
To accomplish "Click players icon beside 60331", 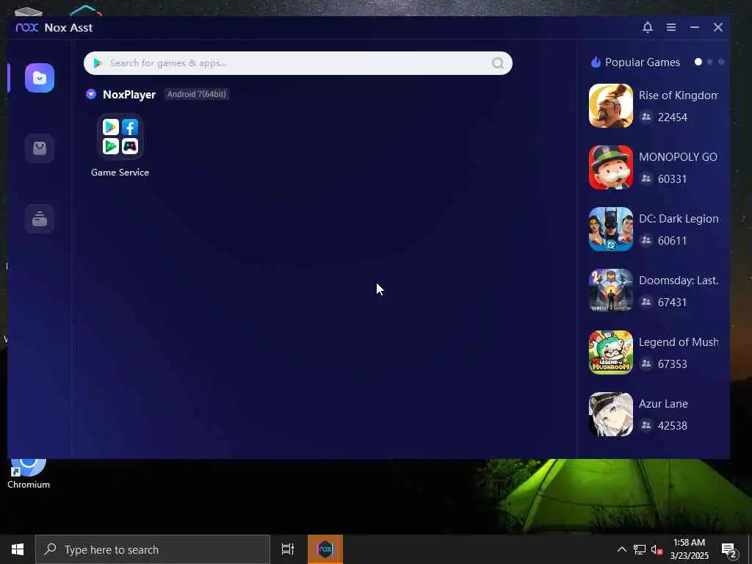I will coord(646,178).
